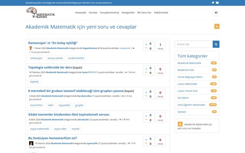The image size is (245, 153).
Task: Click the Matematik Kafası logo
Action: click(40, 13)
